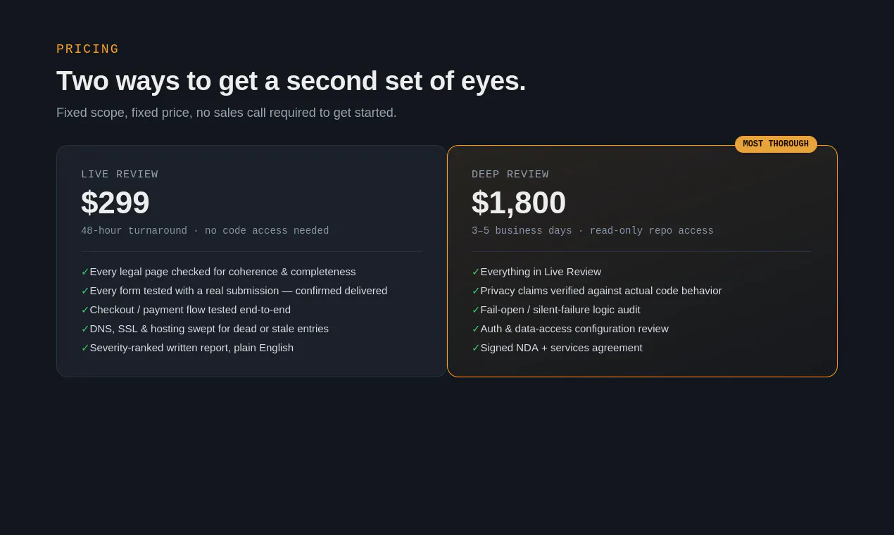Click the 3–5 business days description text
Viewport: 894px width, 535px height.
tap(593, 231)
